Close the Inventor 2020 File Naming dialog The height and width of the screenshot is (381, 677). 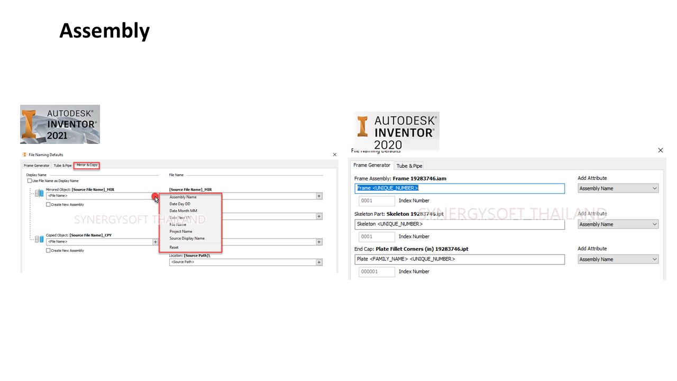pos(660,150)
